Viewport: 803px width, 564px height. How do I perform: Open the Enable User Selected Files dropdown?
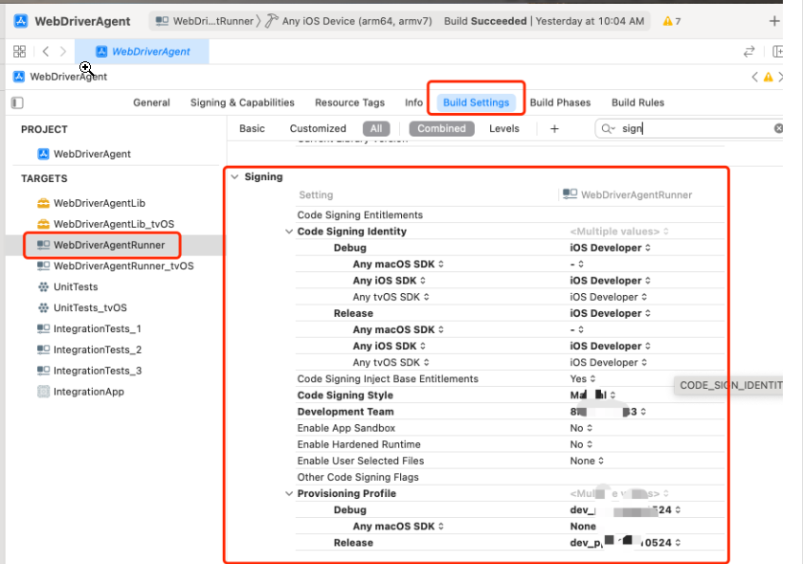(x=587, y=461)
